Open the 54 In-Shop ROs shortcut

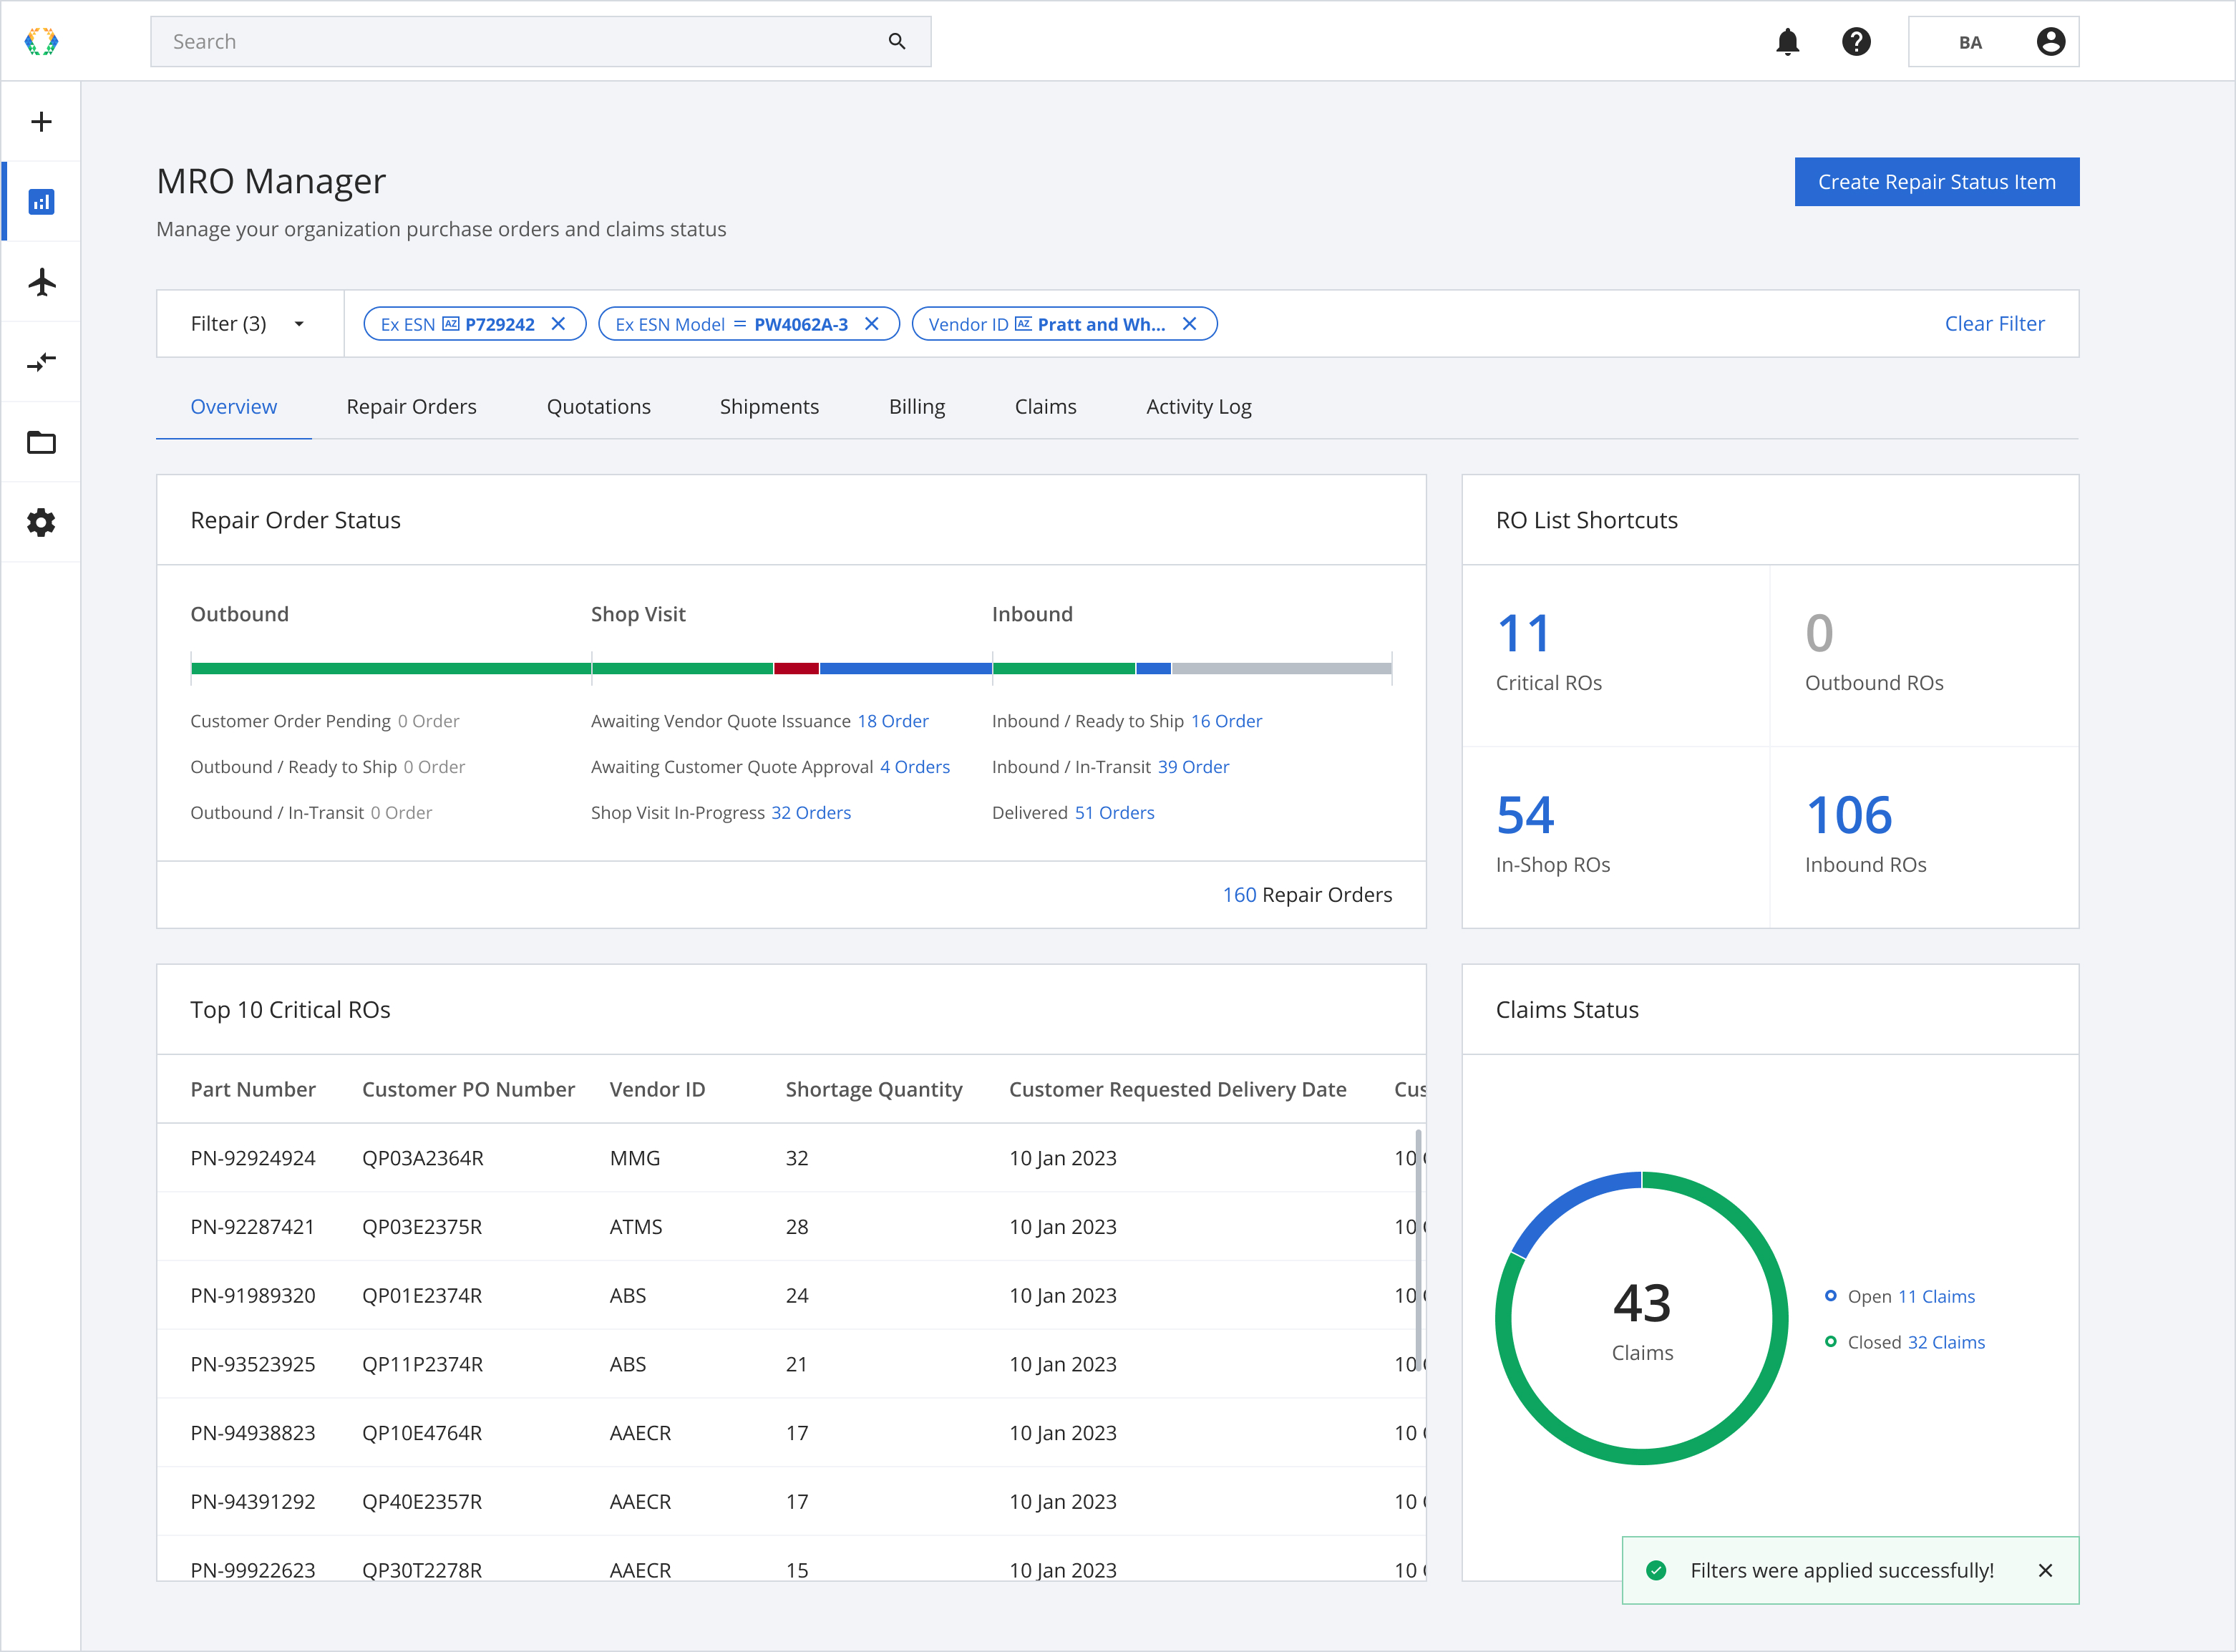(1616, 837)
